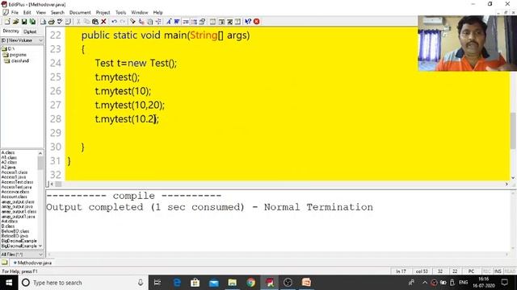Open the Edit menu
This screenshot has height=290, width=517.
coord(27,13)
